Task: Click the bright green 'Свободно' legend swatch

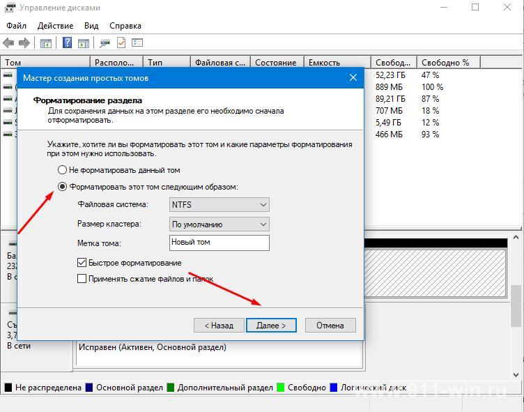Action: (281, 388)
